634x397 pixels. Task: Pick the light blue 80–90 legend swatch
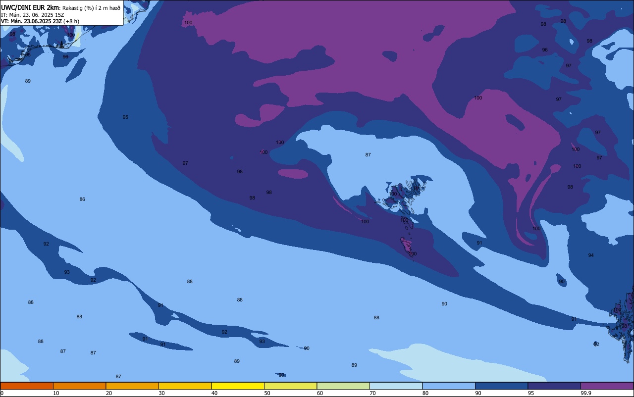[x=449, y=386]
